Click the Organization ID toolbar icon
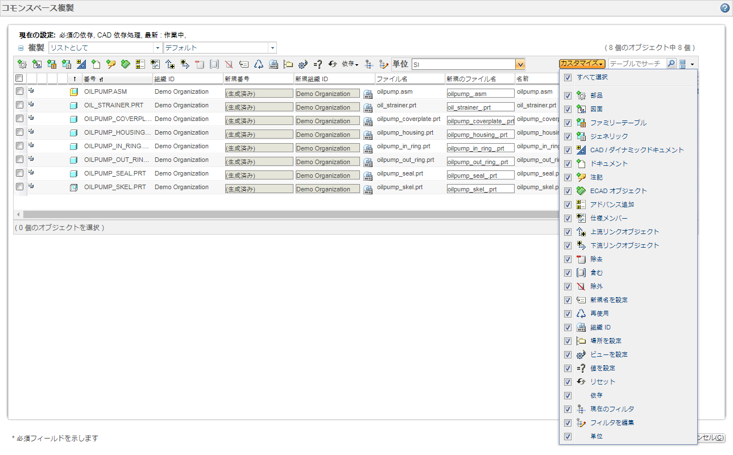The height and width of the screenshot is (455, 733). [x=274, y=64]
